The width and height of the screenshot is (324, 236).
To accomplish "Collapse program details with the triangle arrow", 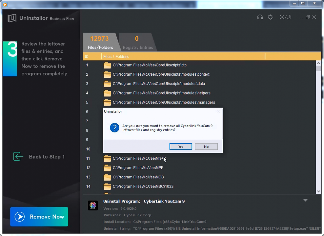I will point(305,200).
